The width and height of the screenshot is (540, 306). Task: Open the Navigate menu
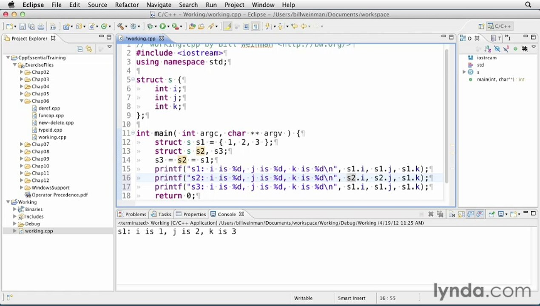click(x=159, y=5)
